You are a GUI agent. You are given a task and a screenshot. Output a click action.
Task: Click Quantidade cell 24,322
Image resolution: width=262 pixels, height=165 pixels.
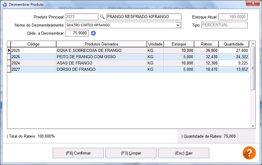pyautogui.click(x=234, y=57)
